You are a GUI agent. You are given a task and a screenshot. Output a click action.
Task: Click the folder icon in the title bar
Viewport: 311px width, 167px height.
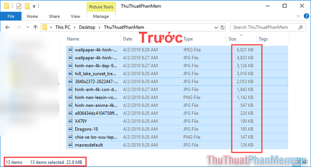[7, 6]
